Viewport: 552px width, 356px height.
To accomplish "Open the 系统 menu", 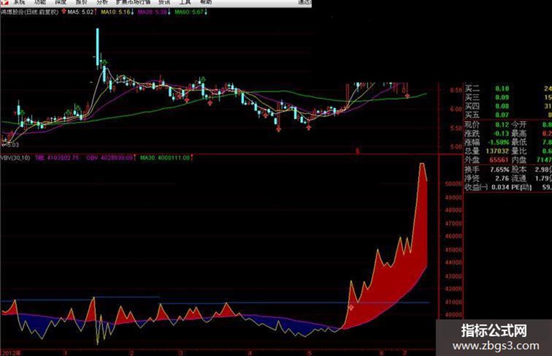I will pos(19,2).
